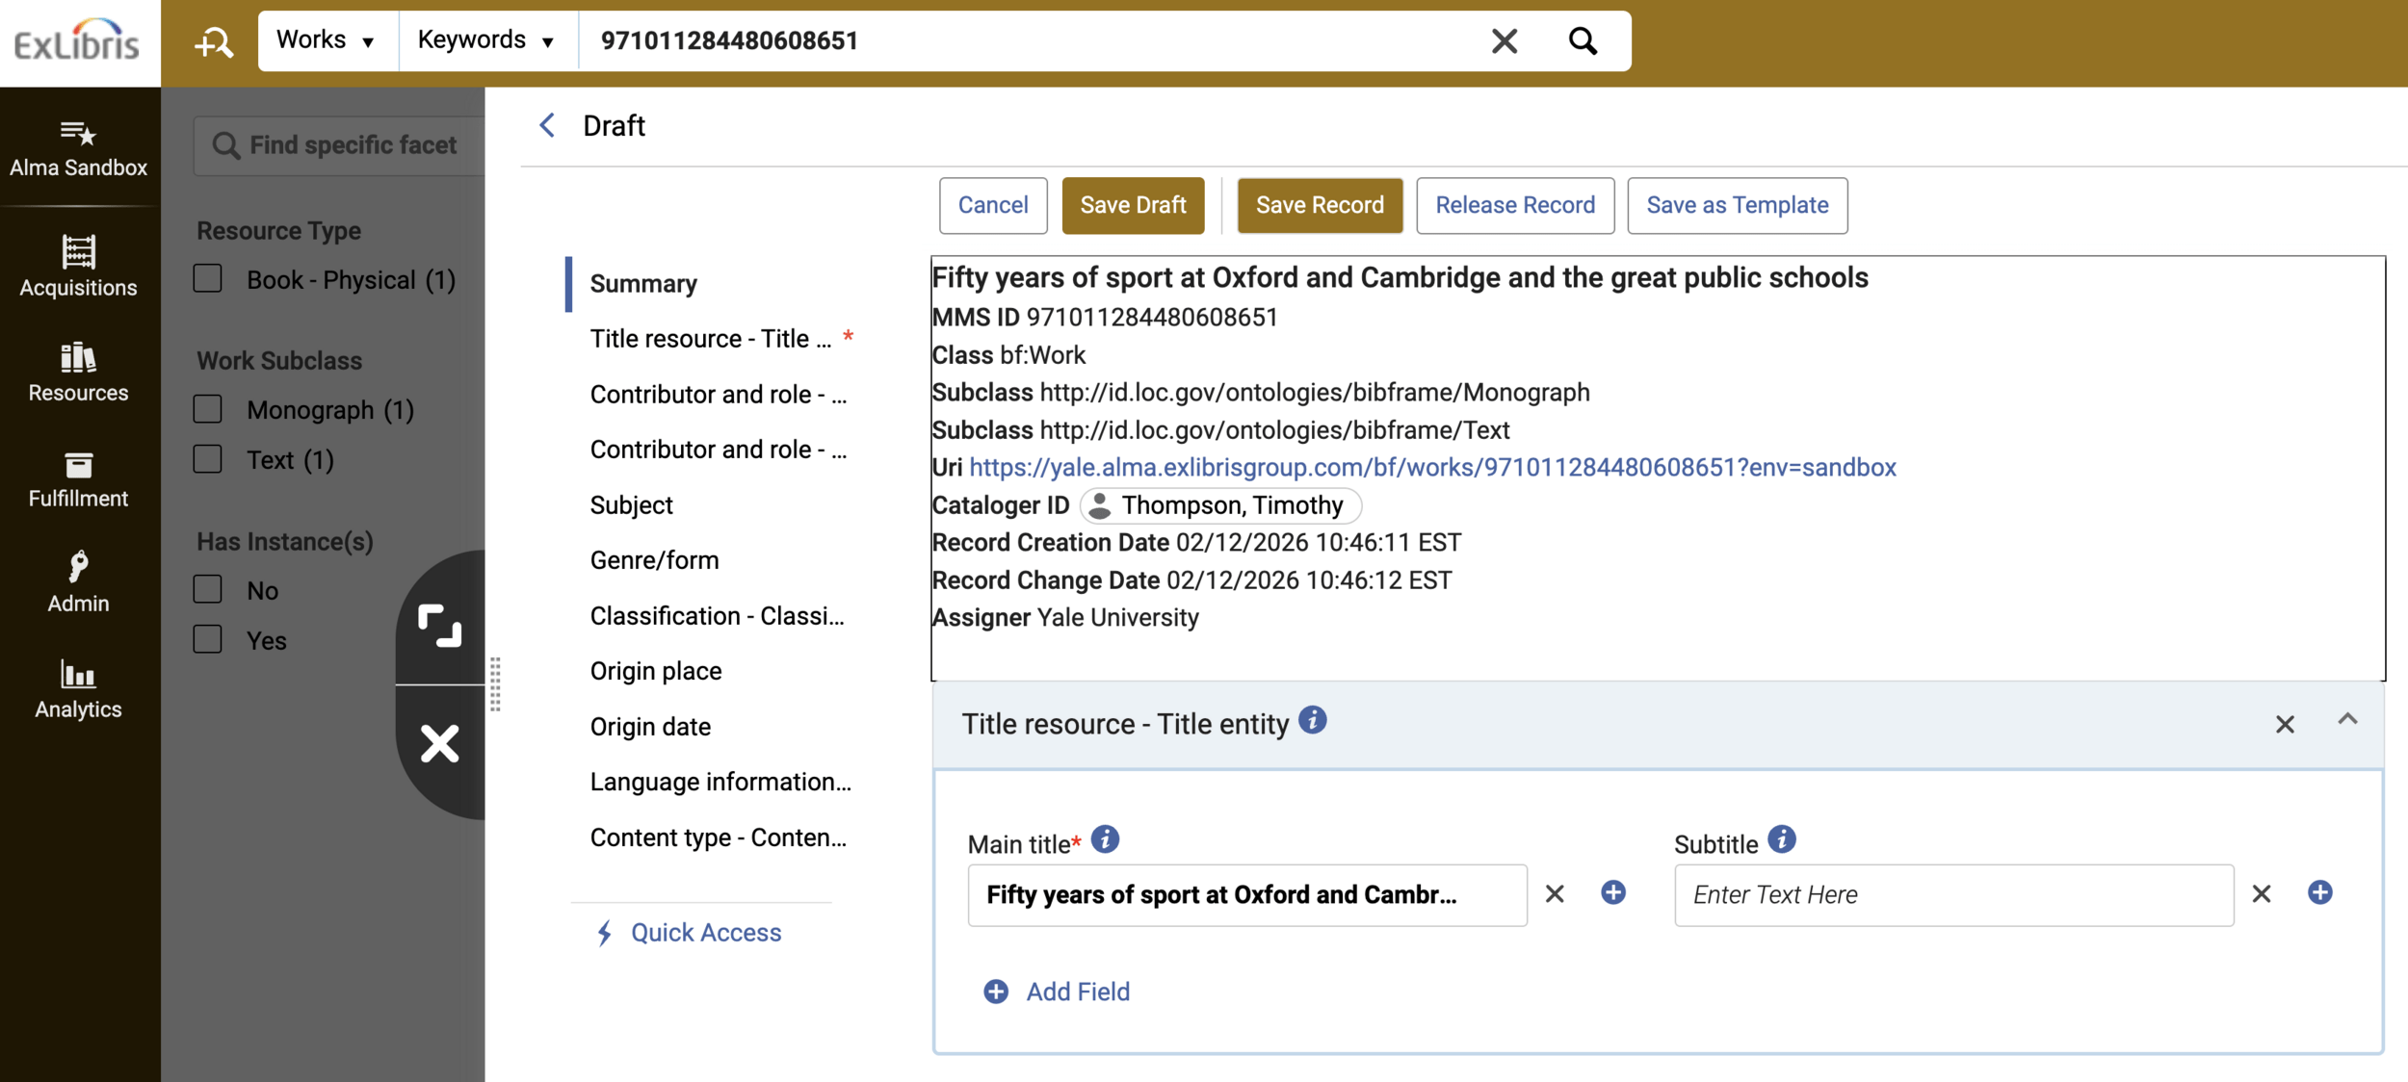Screen dimensions: 2408x1082
Task: Clear the search box text
Action: pos(1504,40)
